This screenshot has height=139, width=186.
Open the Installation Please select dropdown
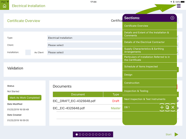click(85, 52)
